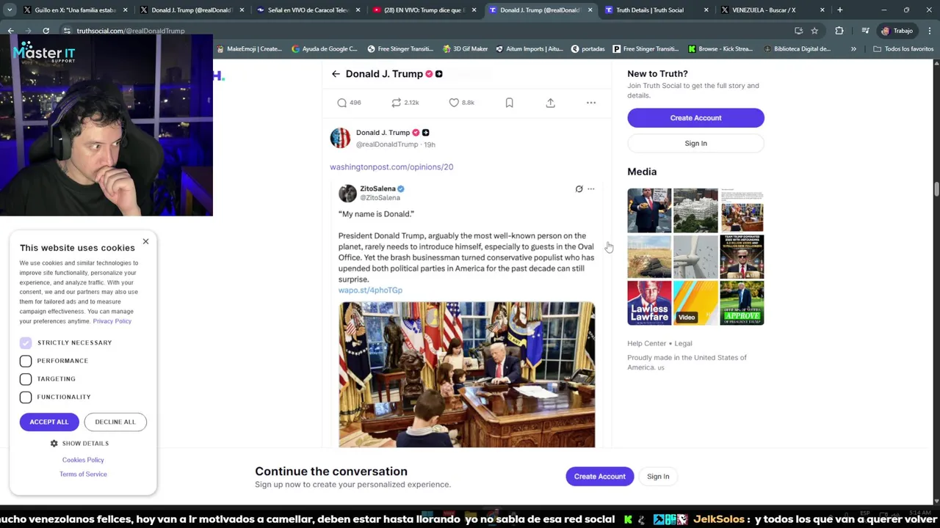View the site info icon in the address bar

click(x=67, y=31)
